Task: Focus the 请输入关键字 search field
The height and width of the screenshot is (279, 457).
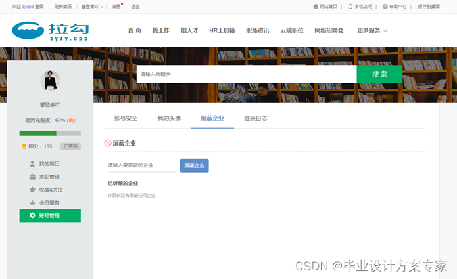Action: point(247,74)
